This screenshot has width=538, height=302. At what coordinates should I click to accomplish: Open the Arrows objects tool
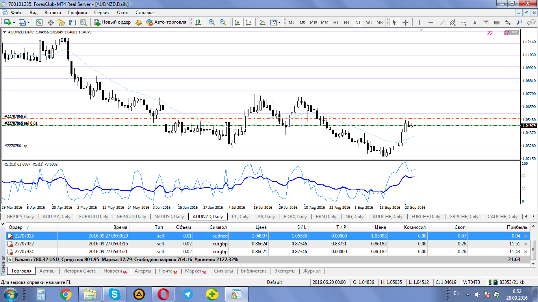(508, 22)
